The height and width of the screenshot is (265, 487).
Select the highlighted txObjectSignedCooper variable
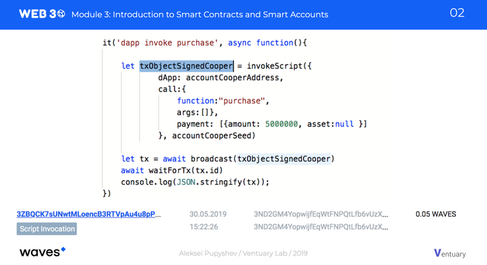[186, 66]
